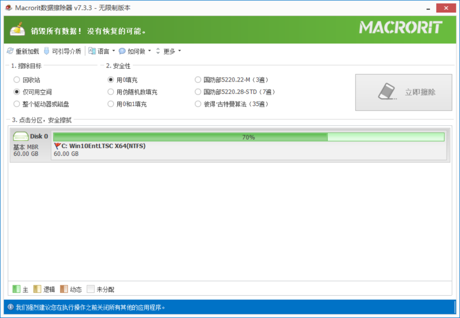Viewport: 460px width, 318px height.
Task: Expand the 如何做 dropdown arrow
Action: click(x=149, y=51)
